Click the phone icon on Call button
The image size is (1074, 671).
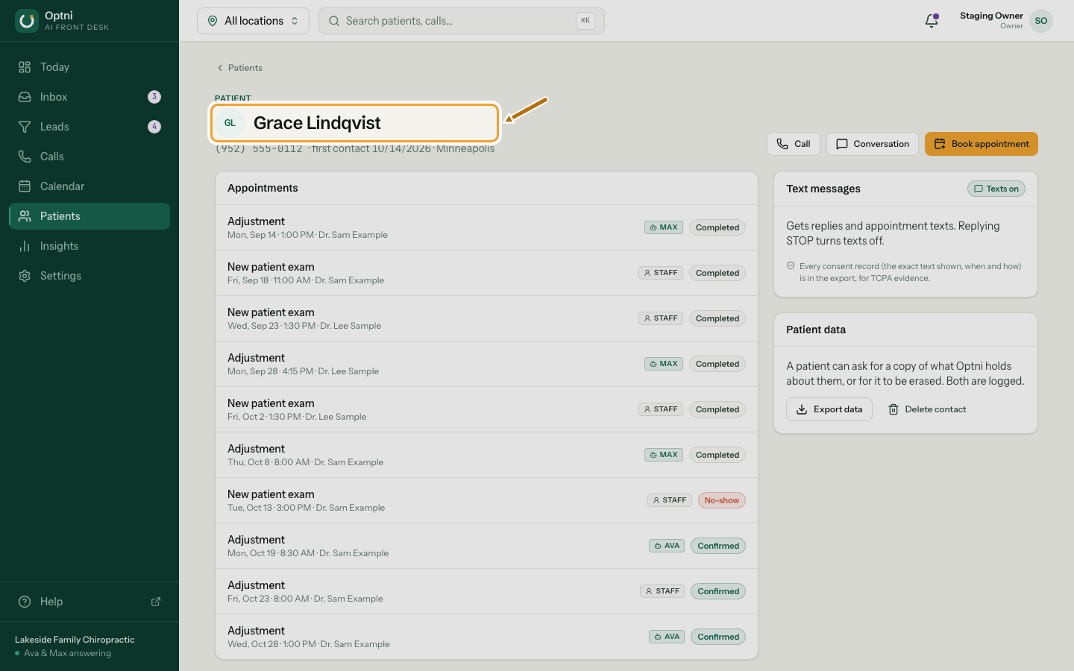[782, 144]
